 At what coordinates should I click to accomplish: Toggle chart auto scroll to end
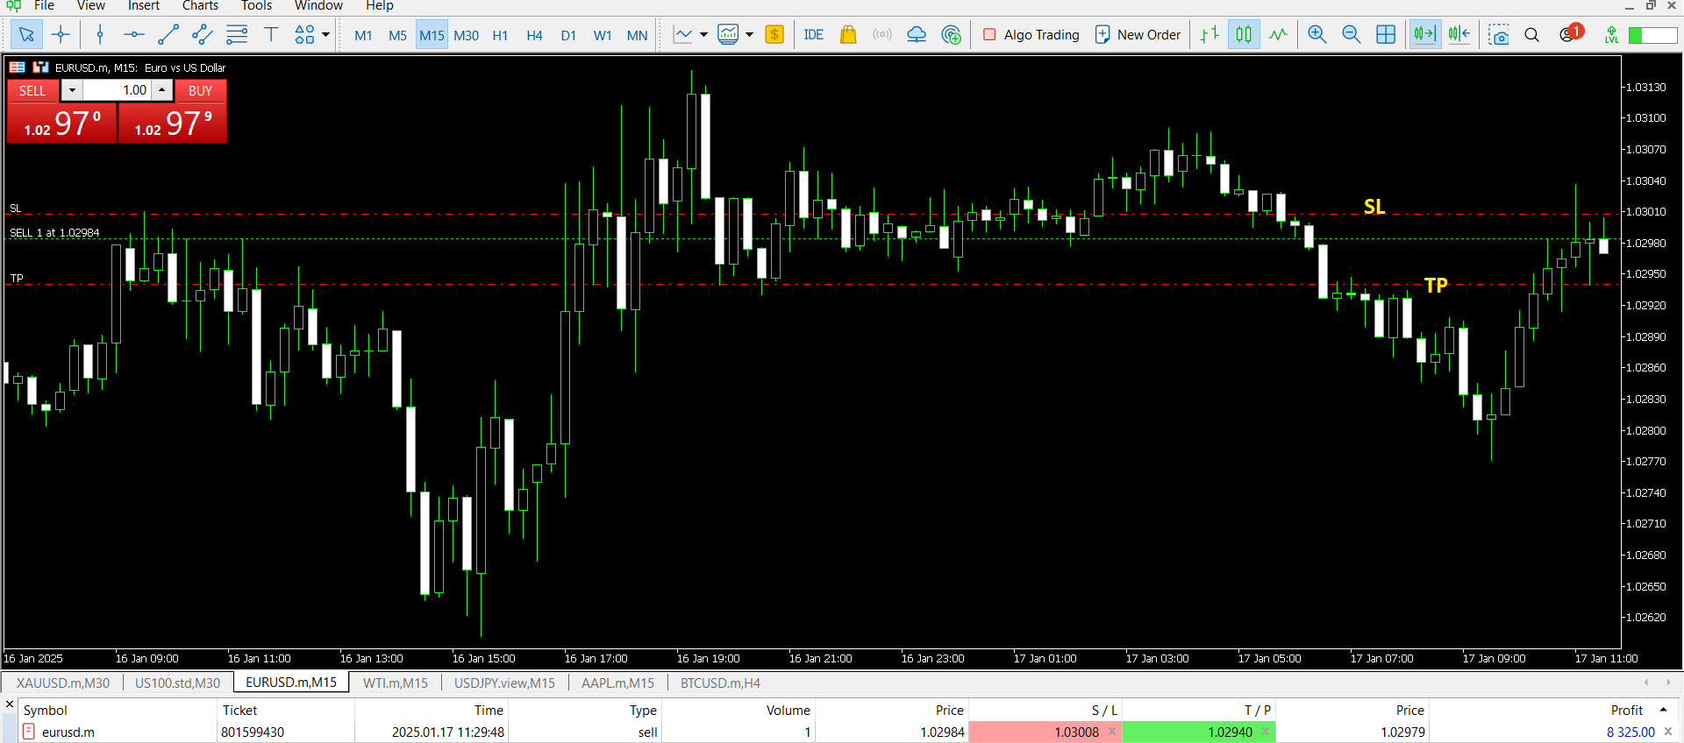1424,35
